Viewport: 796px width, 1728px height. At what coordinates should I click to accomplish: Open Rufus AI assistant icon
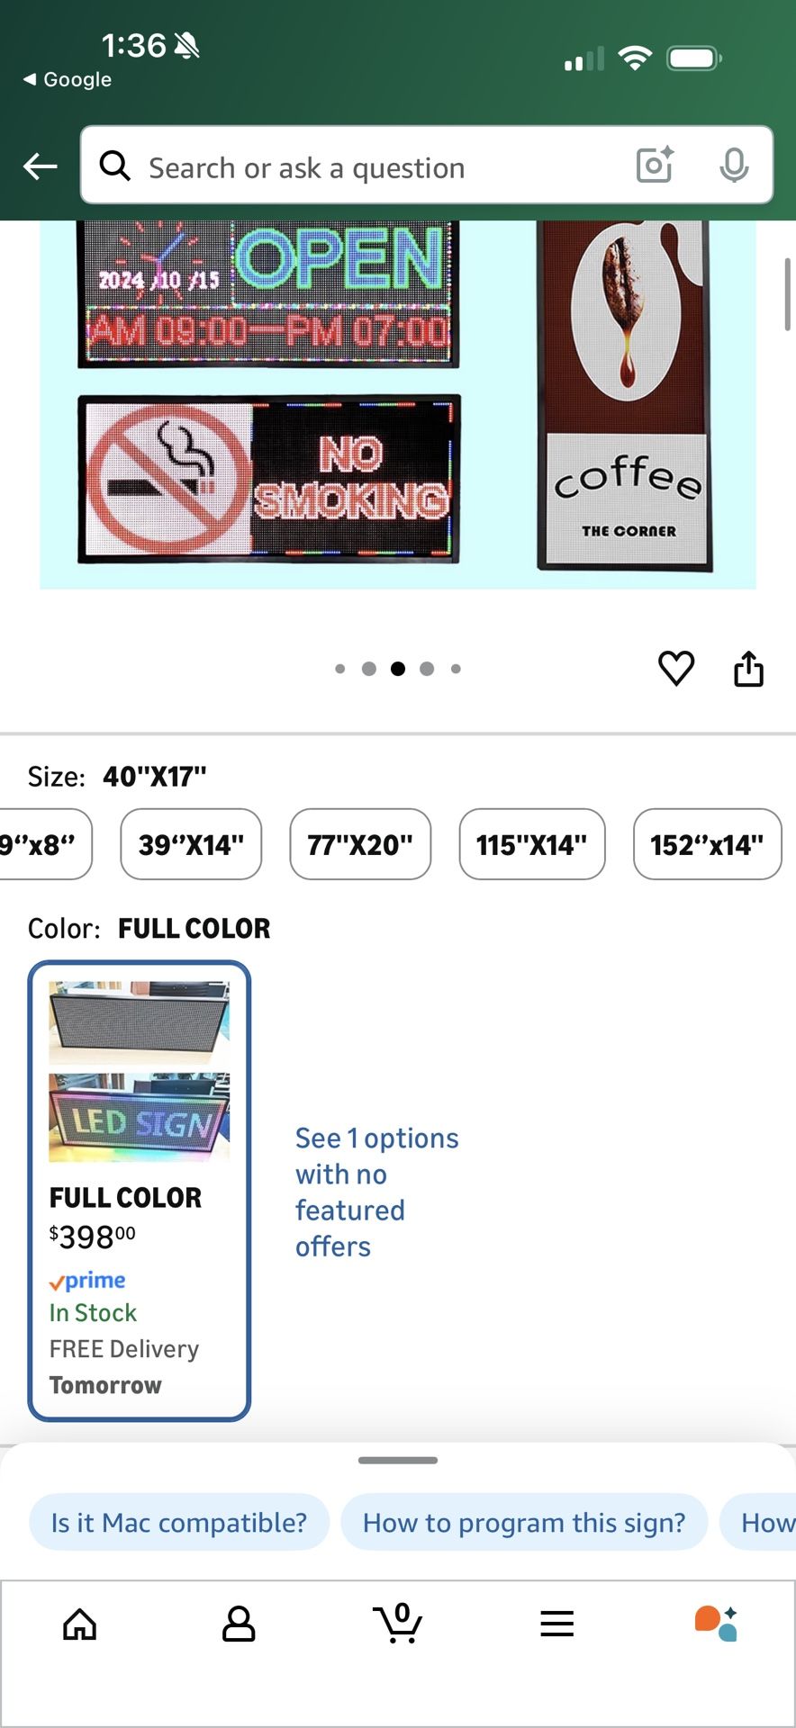[717, 1624]
